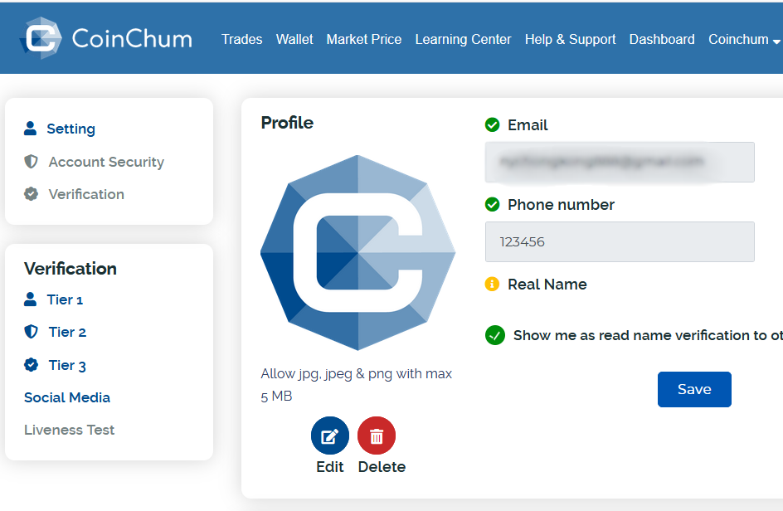Open the Wallet page

pyautogui.click(x=294, y=39)
